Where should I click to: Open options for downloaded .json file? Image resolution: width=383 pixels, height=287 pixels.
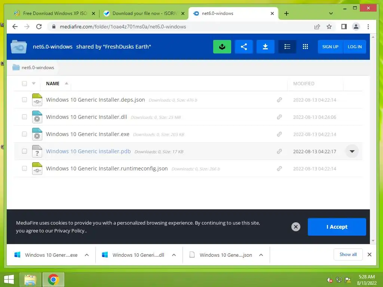(261, 255)
